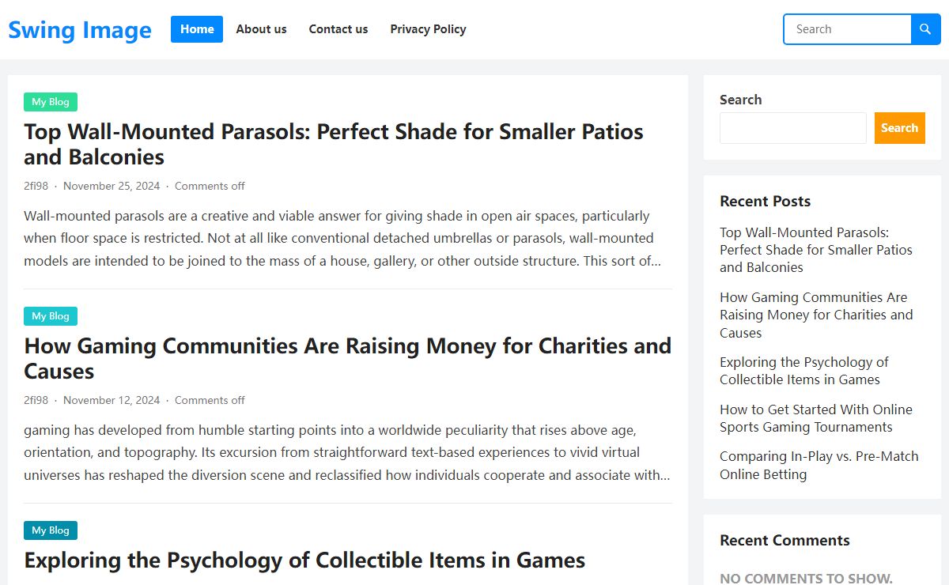The width and height of the screenshot is (949, 585).
Task: Click the orange sidebar Search button
Action: coord(899,128)
